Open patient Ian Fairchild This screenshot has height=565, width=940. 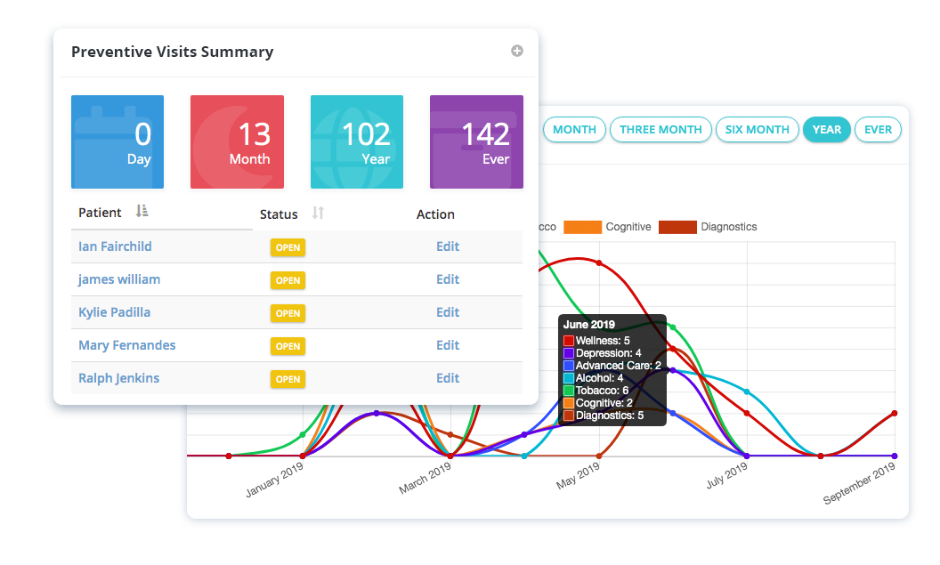tap(115, 246)
